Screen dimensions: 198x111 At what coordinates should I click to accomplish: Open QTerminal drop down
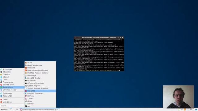pos(41,83)
